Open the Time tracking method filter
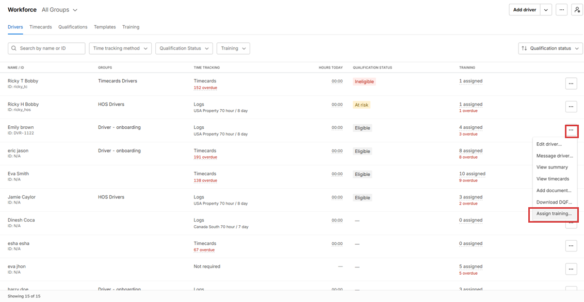 [120, 48]
